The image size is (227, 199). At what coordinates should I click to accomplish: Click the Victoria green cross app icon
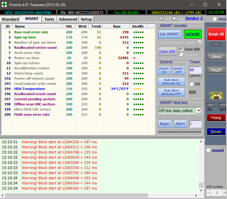4,5
